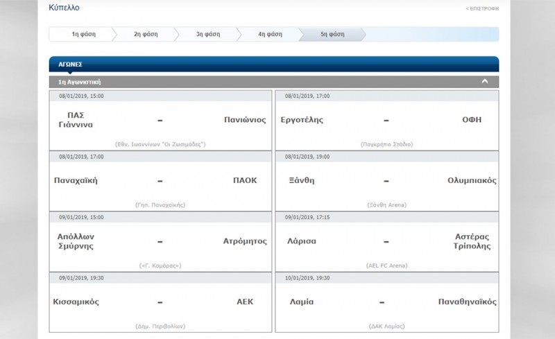555x339 pixels.
Task: Click the ΑΓΩΝΕΣ header bar
Action: click(273, 64)
